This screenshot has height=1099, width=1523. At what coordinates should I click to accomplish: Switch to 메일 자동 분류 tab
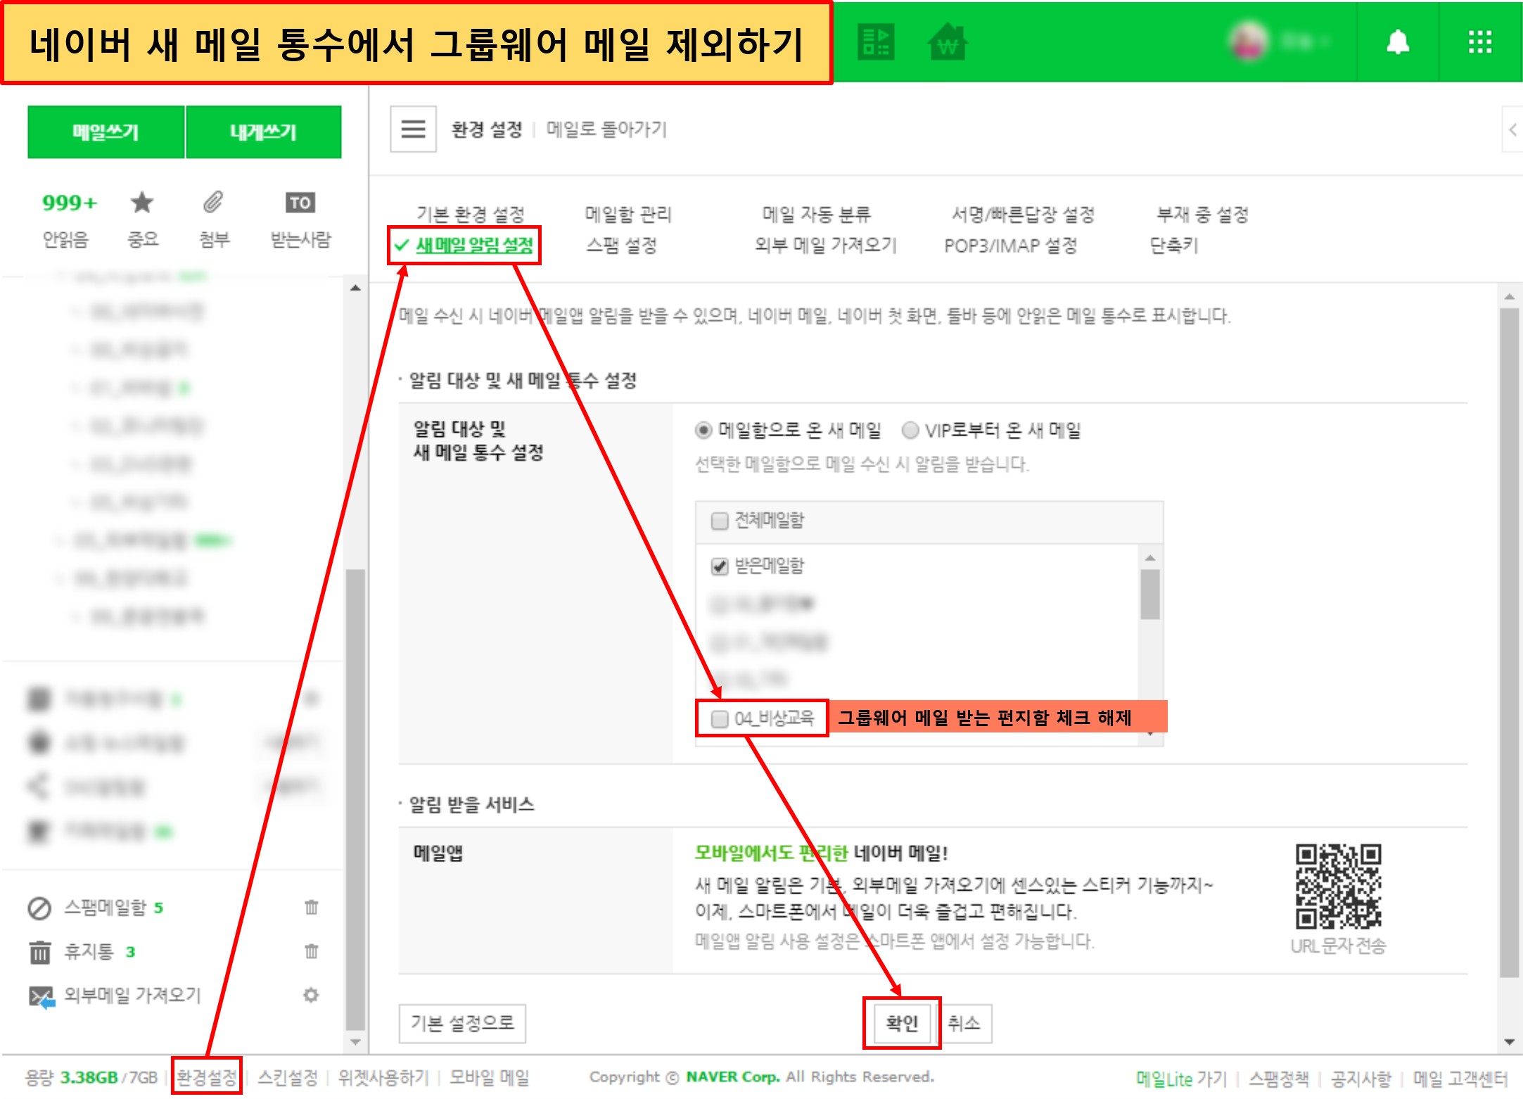pos(816,214)
